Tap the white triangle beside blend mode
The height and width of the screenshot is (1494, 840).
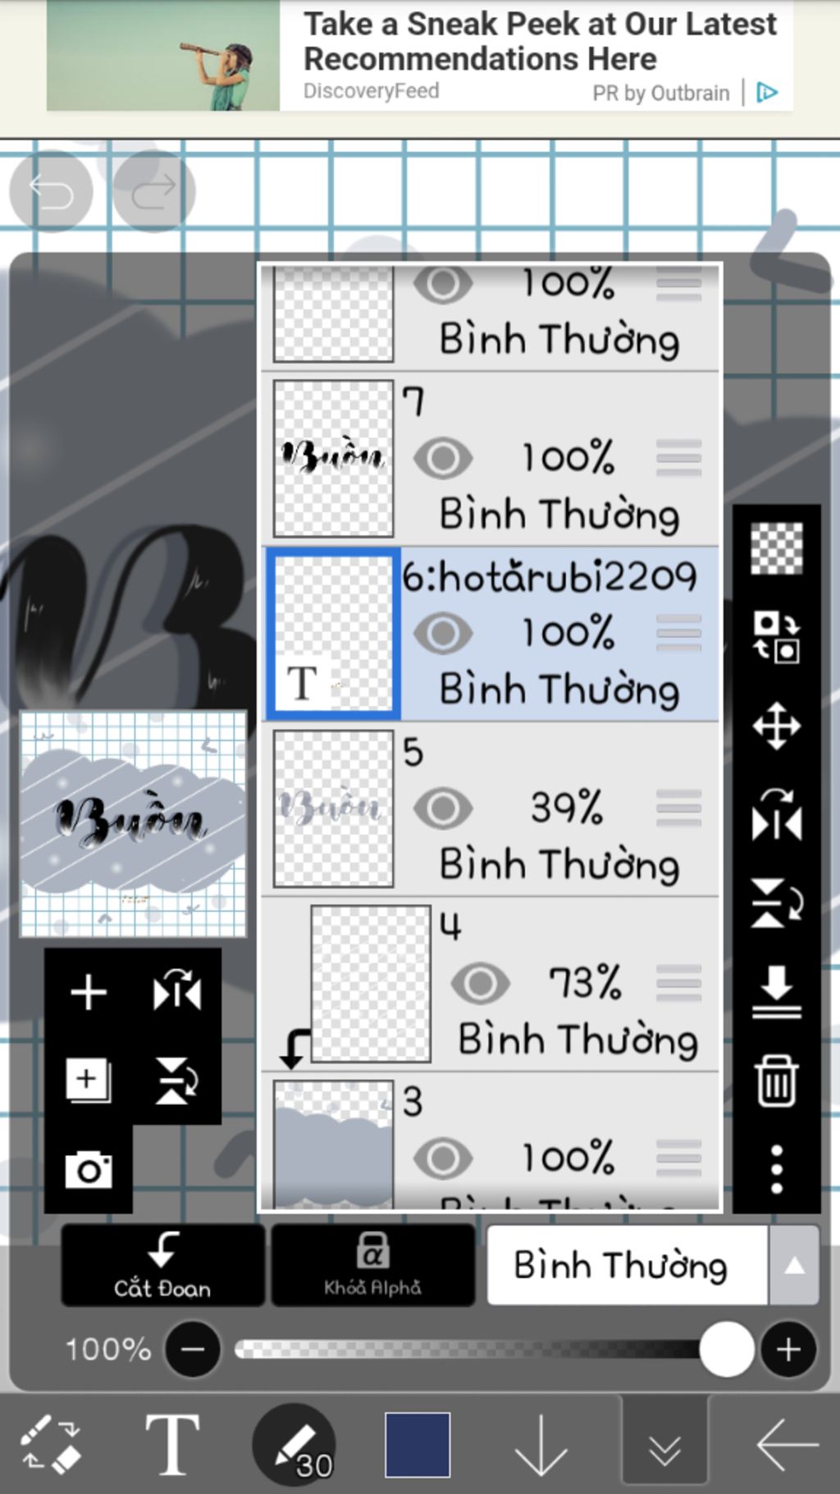(x=794, y=1266)
